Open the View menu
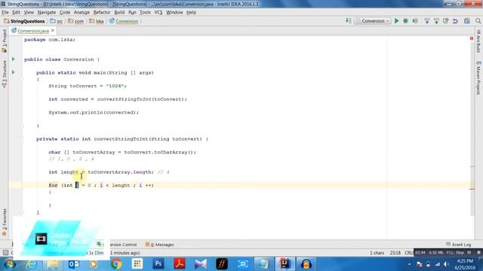Image resolution: width=483 pixels, height=271 pixels. 29,12
